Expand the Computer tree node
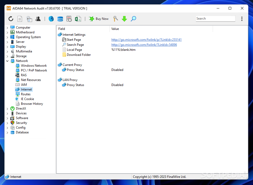253x185 pixels. pyautogui.click(x=7, y=28)
